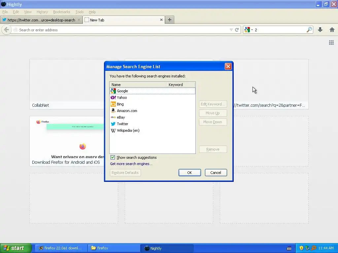
Task: Click the Edit Keyword button
Action: point(213,104)
